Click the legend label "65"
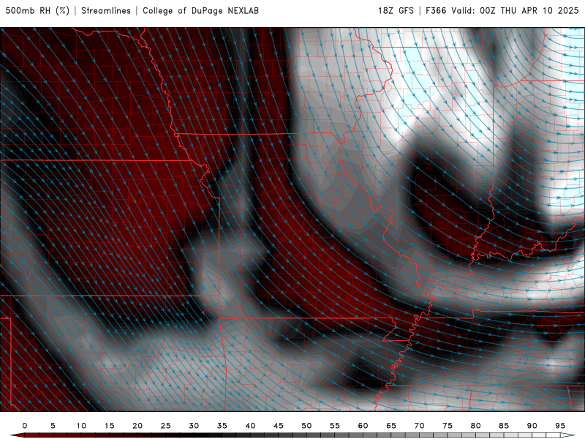This screenshot has width=585, height=439. [x=391, y=426]
